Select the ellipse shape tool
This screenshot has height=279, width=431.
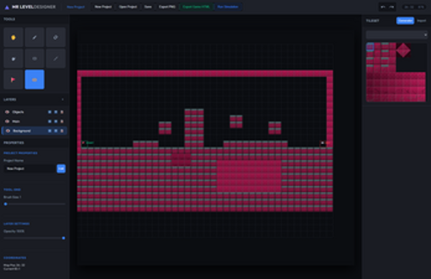[34, 58]
